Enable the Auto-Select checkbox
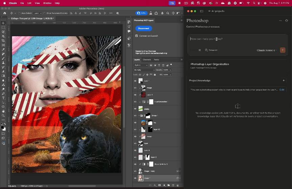This screenshot has height=189, width=292. (x=20, y=13)
